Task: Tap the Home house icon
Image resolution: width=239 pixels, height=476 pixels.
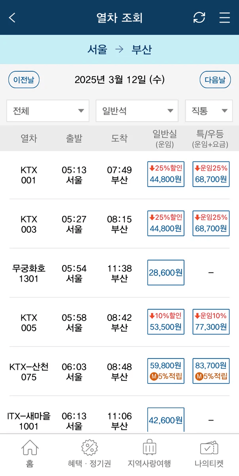Action: [30, 448]
